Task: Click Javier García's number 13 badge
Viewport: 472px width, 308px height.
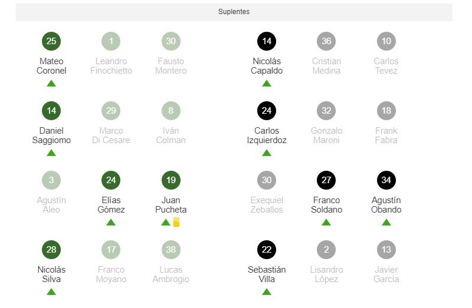Action: (386, 250)
